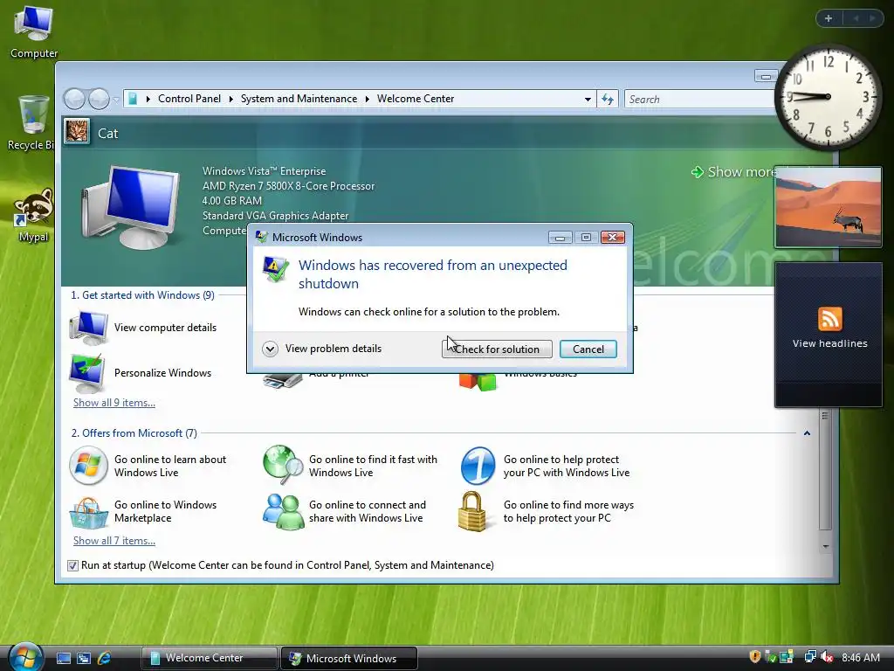Click the Show all 9 items link
The width and height of the screenshot is (894, 671).
tap(114, 403)
